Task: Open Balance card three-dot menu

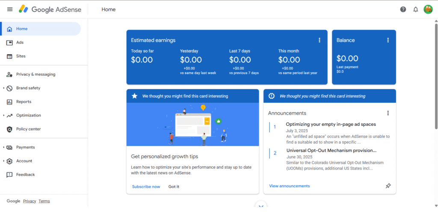Action: 388,40
